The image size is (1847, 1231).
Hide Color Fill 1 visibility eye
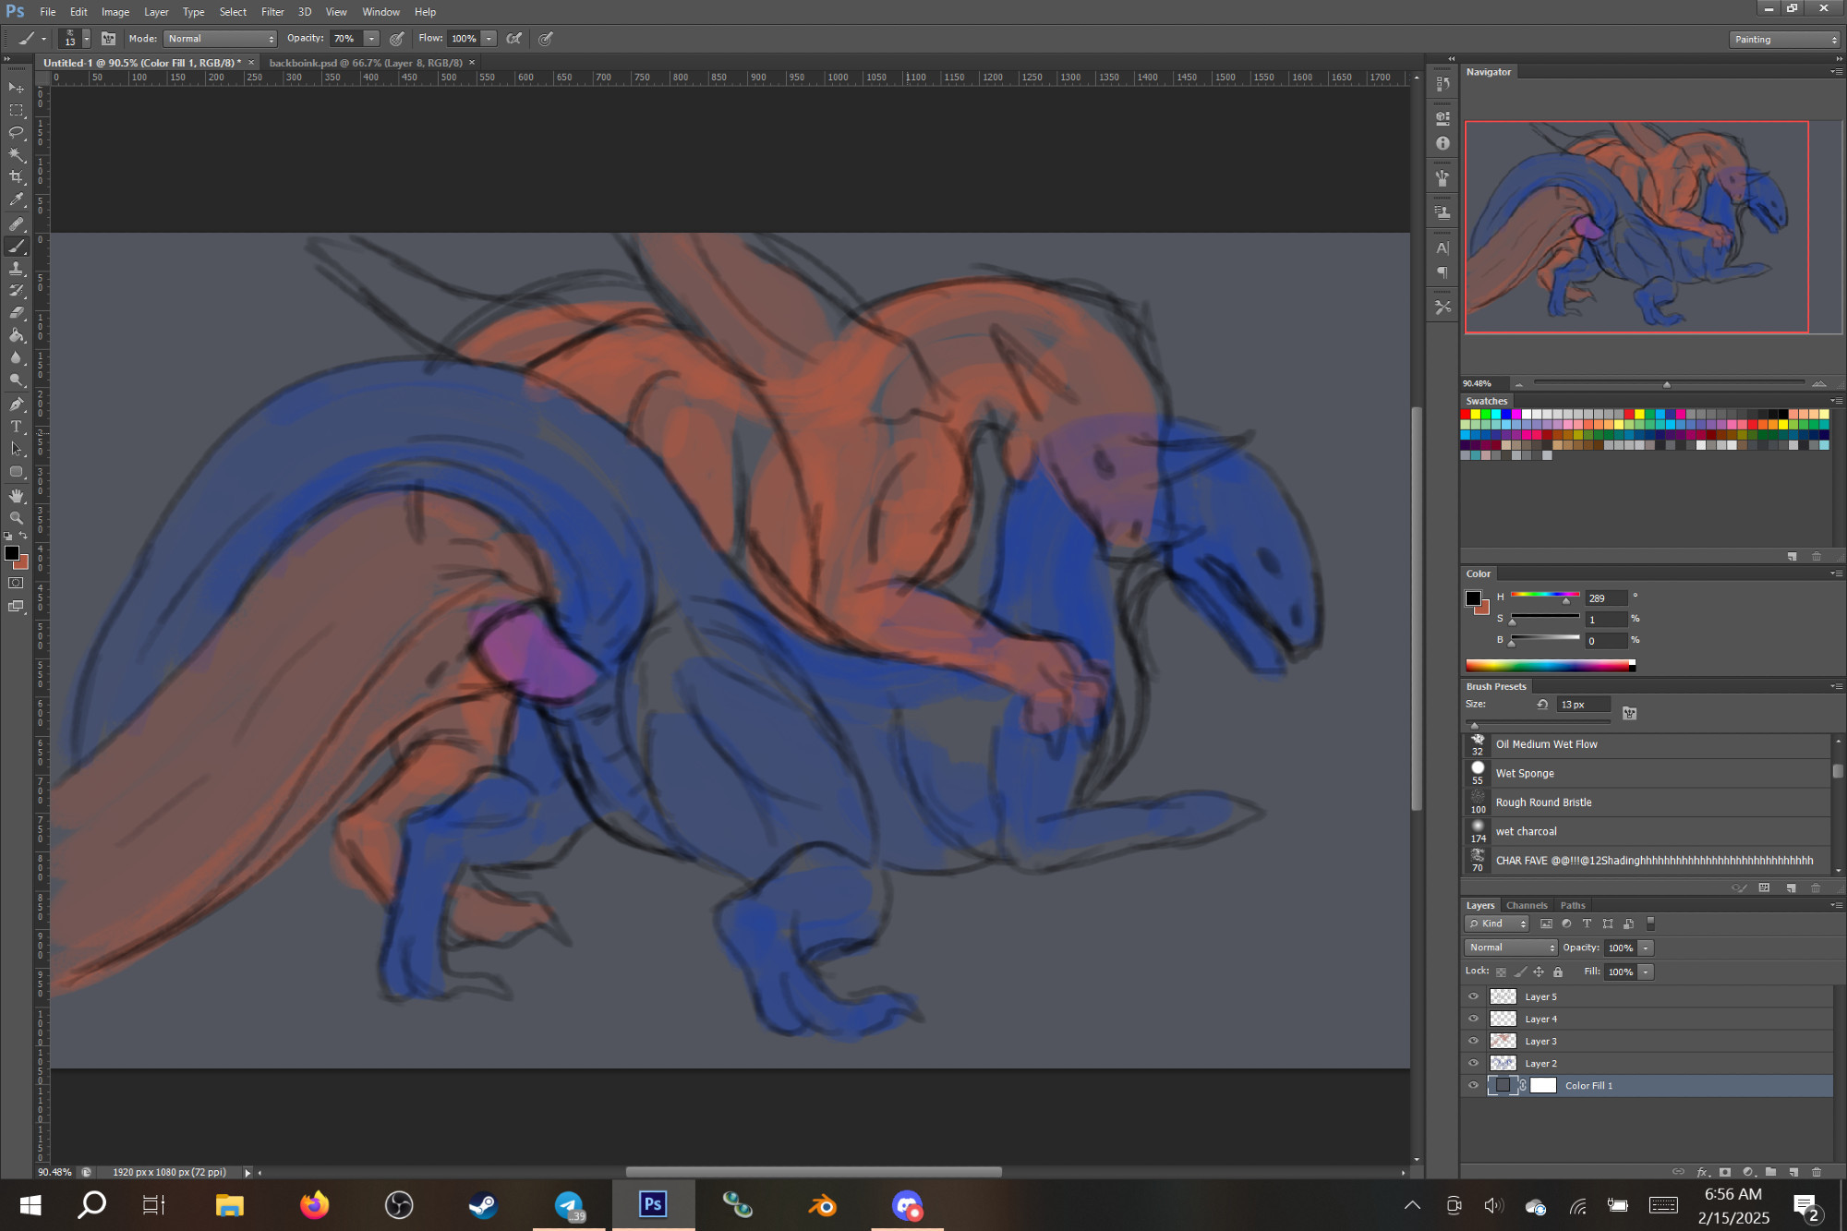click(x=1474, y=1085)
